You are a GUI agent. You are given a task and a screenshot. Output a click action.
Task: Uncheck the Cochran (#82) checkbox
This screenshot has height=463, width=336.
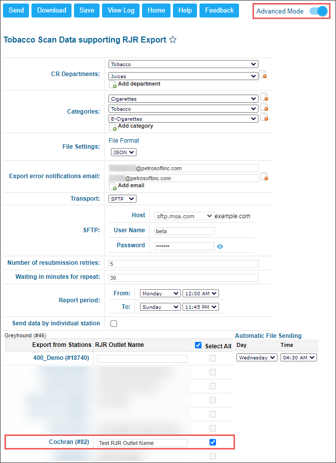212,442
